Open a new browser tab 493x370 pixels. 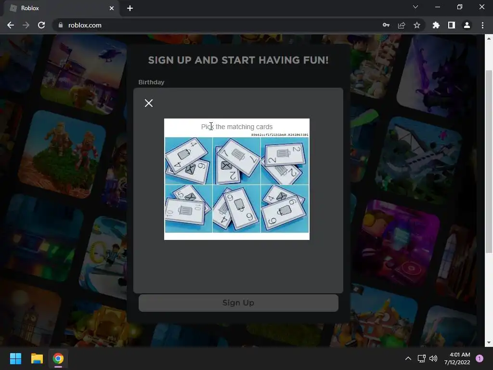[130, 8]
